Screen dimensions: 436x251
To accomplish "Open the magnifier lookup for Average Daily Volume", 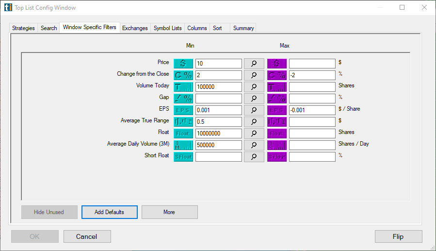I will coord(254,145).
